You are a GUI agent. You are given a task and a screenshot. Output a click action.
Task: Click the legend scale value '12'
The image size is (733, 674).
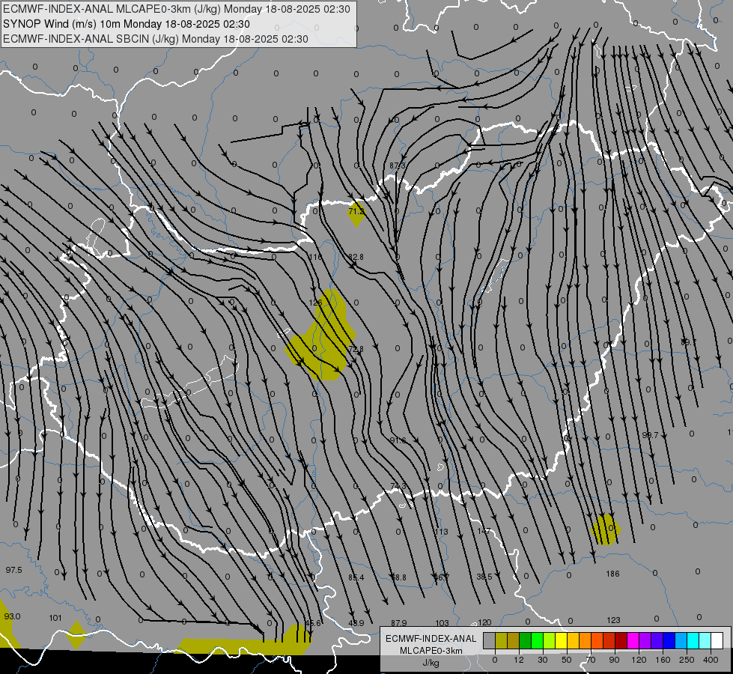pos(518,660)
